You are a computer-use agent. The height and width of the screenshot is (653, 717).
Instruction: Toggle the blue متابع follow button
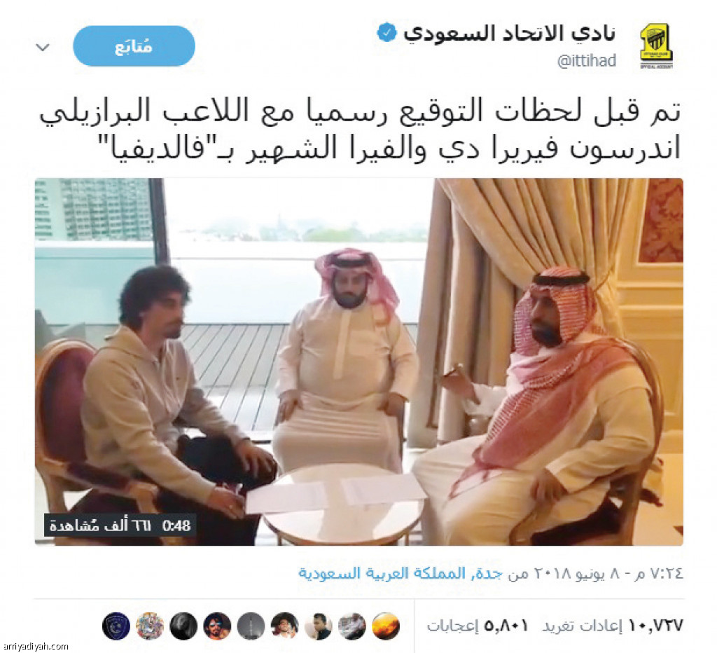[x=134, y=46]
